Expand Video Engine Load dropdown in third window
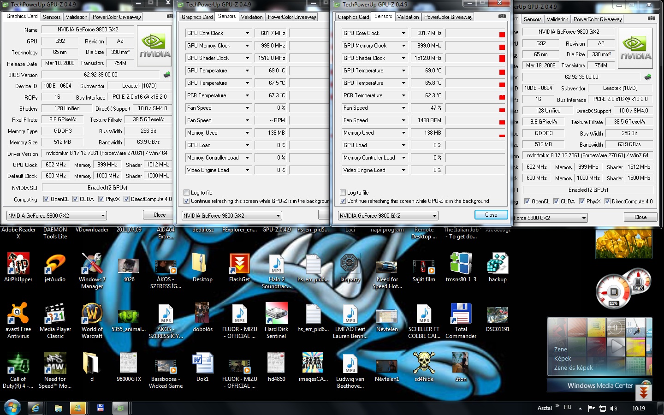 403,170
